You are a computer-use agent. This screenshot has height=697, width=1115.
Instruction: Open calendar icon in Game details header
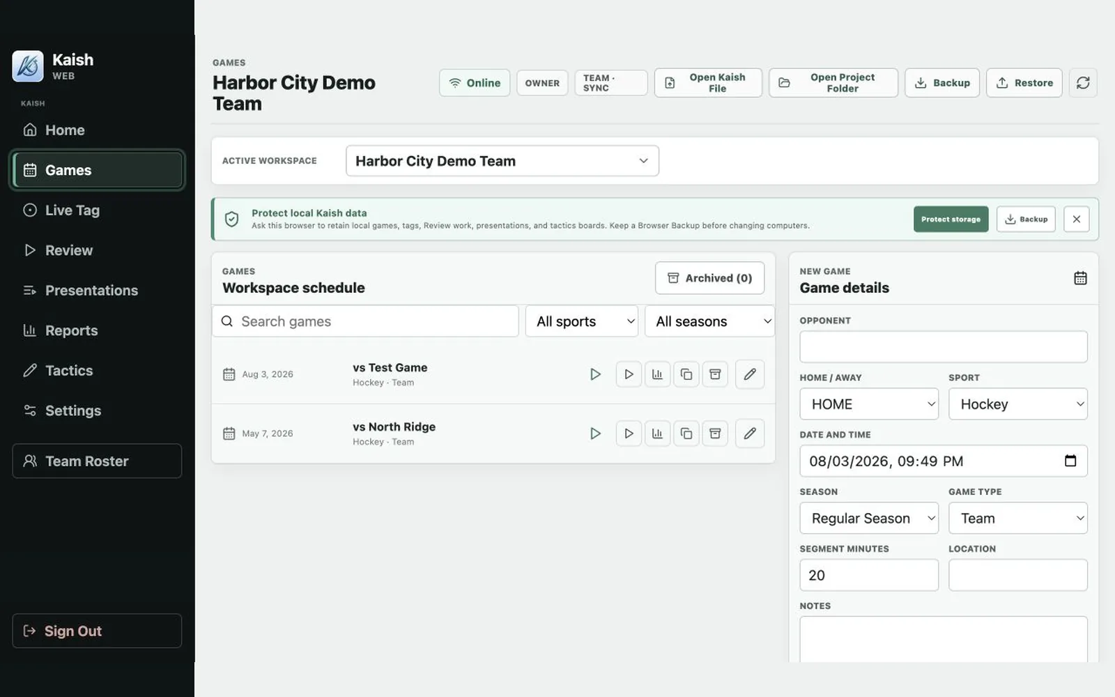(x=1080, y=278)
